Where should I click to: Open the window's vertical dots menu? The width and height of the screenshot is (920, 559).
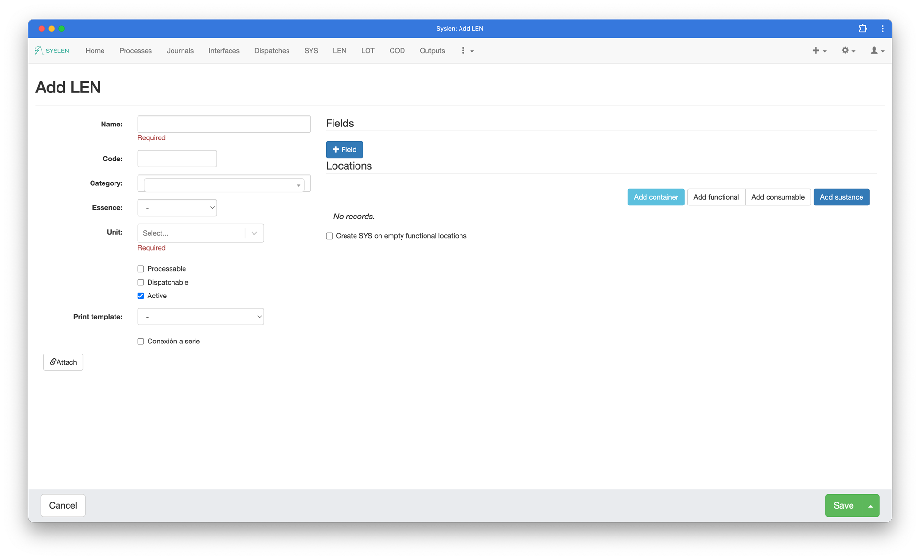(x=882, y=29)
